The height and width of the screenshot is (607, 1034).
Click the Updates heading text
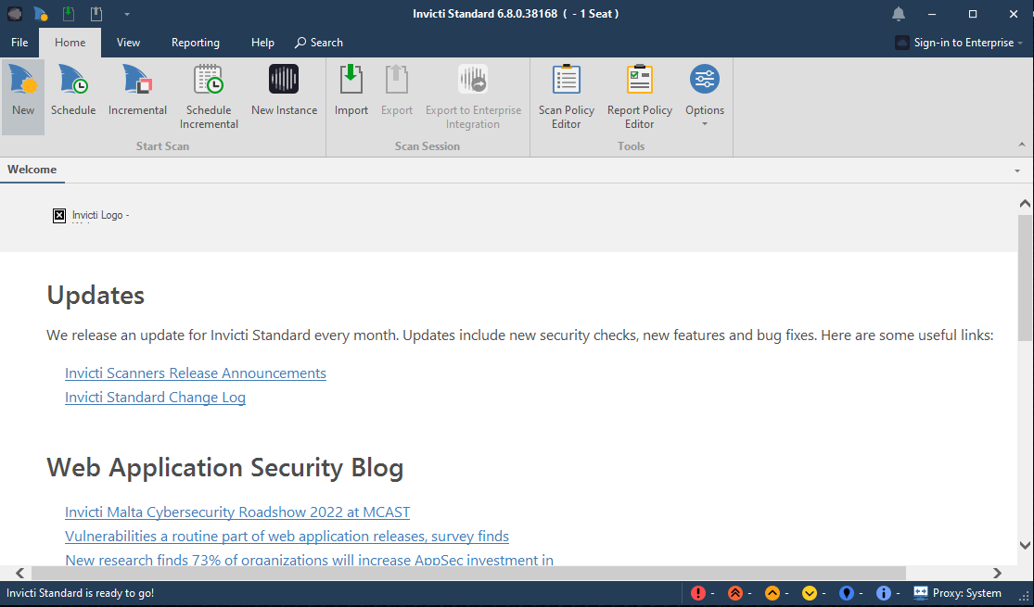click(x=96, y=295)
